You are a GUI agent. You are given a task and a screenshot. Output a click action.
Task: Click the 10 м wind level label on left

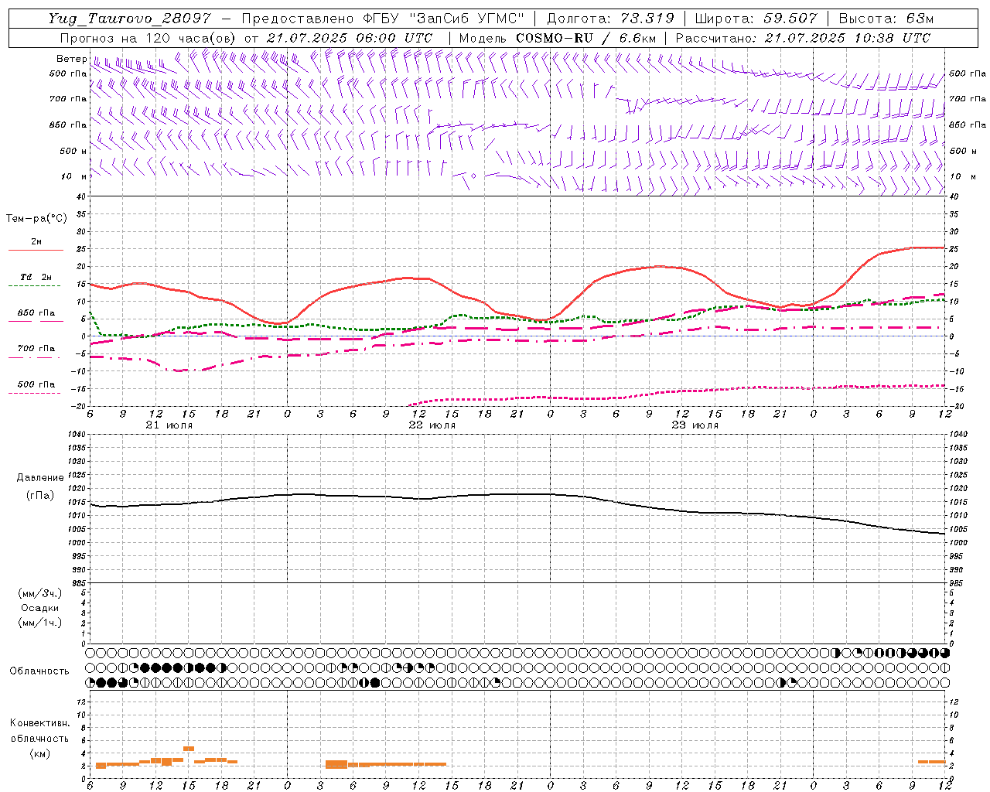pos(73,176)
